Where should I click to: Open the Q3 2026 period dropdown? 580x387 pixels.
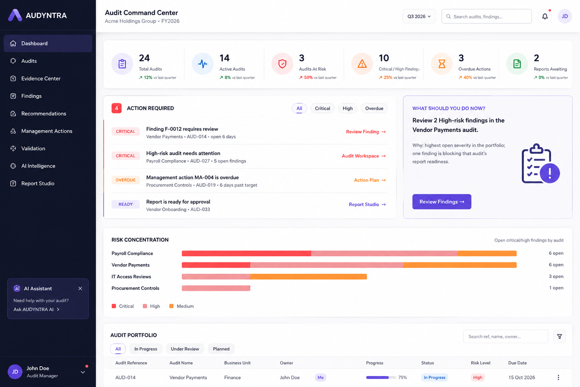pyautogui.click(x=419, y=16)
